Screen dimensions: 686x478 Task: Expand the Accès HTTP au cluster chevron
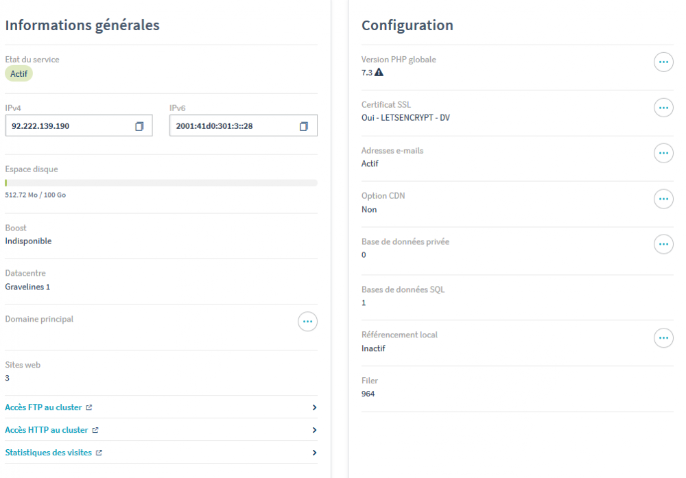tap(314, 430)
